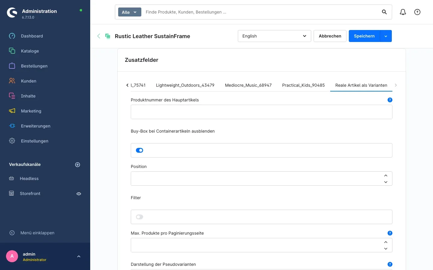Increase the Position value
The height and width of the screenshot is (270, 433).
tap(386, 175)
